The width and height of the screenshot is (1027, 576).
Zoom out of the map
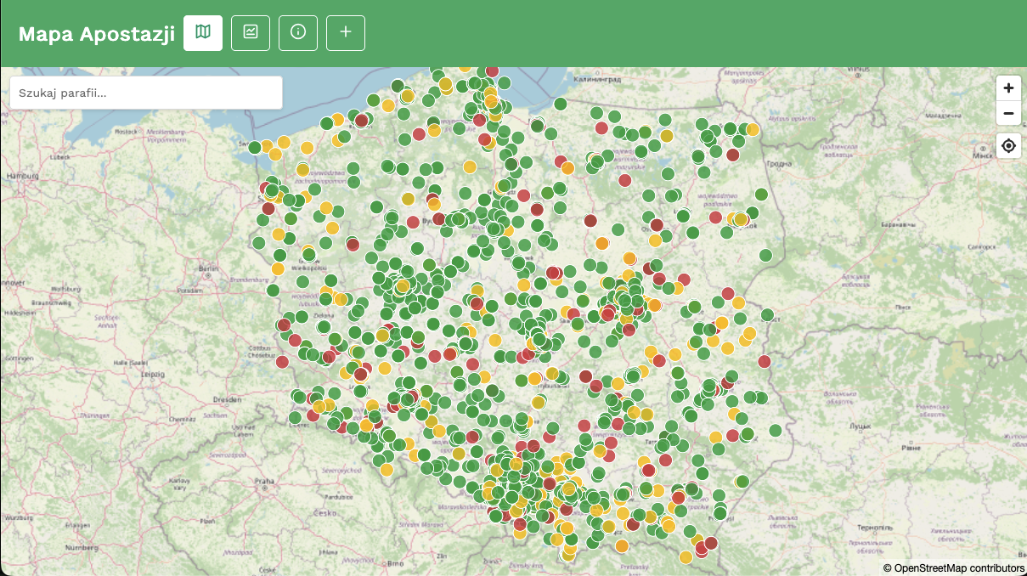pyautogui.click(x=1008, y=113)
